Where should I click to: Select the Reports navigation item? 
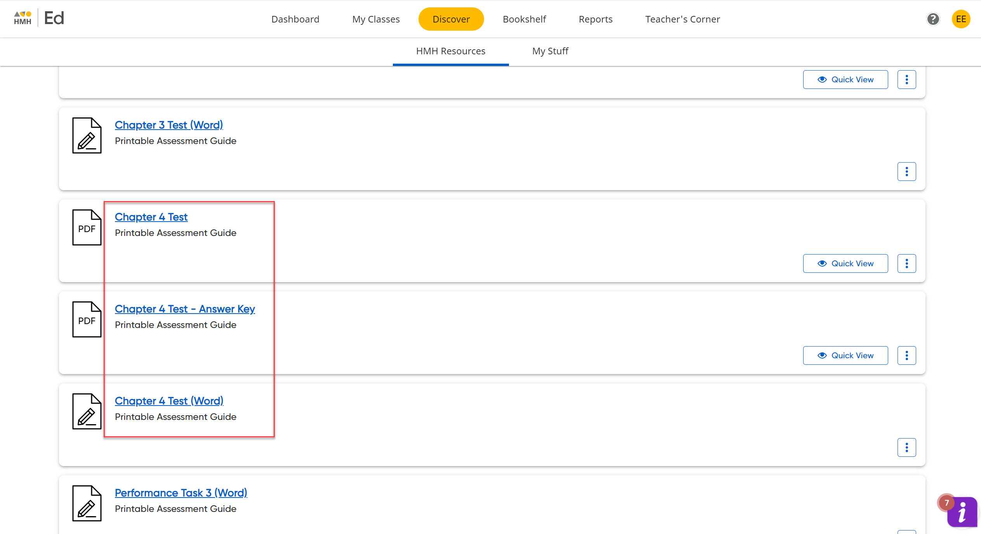pos(595,19)
